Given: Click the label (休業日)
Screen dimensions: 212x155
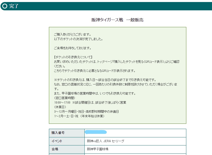Looking at the screenshot, I should [60, 107].
